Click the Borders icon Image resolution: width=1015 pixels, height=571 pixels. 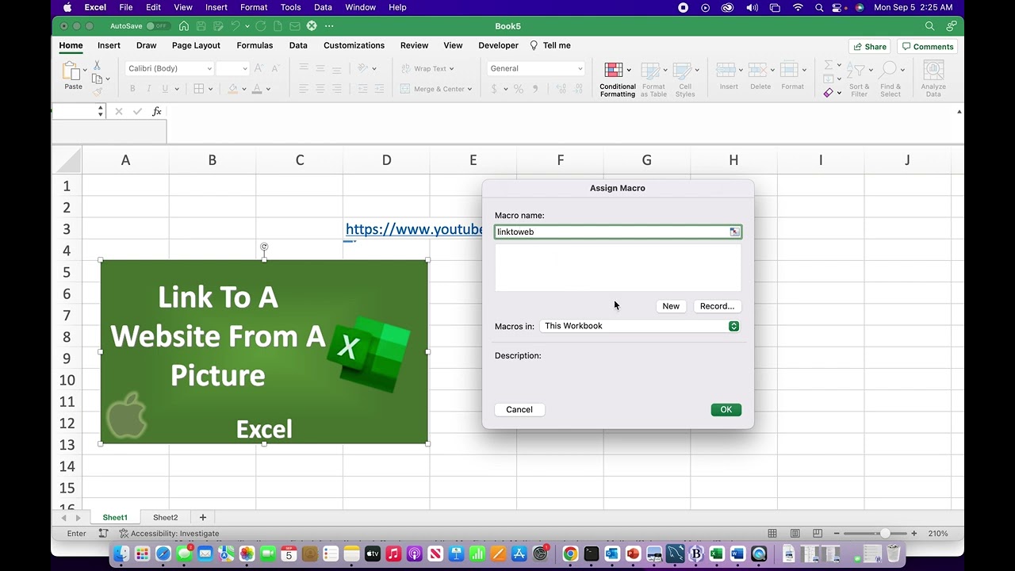tap(199, 89)
